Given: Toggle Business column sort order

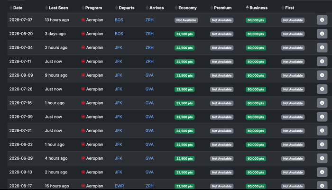Looking at the screenshot, I should click(257, 8).
